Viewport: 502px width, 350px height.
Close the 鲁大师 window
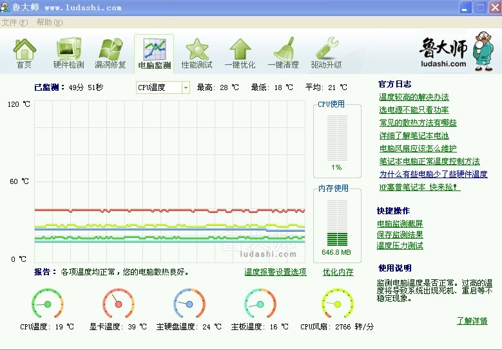point(495,7)
